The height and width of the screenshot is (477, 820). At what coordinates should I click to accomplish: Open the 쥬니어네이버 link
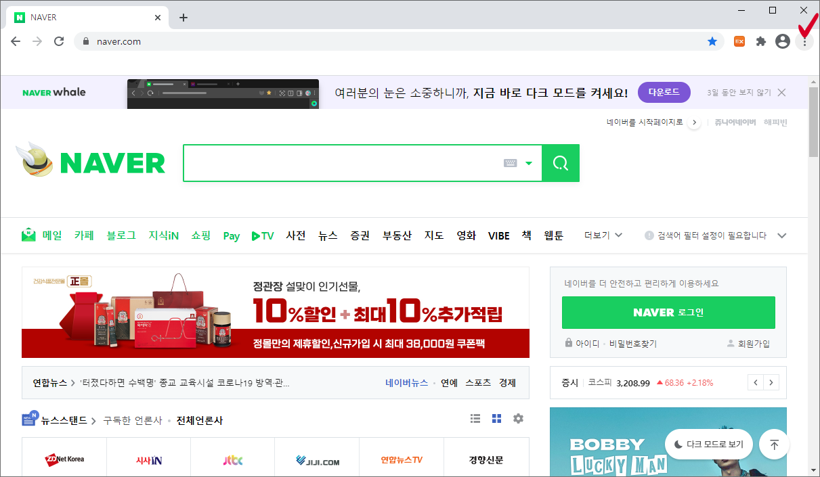click(x=735, y=122)
